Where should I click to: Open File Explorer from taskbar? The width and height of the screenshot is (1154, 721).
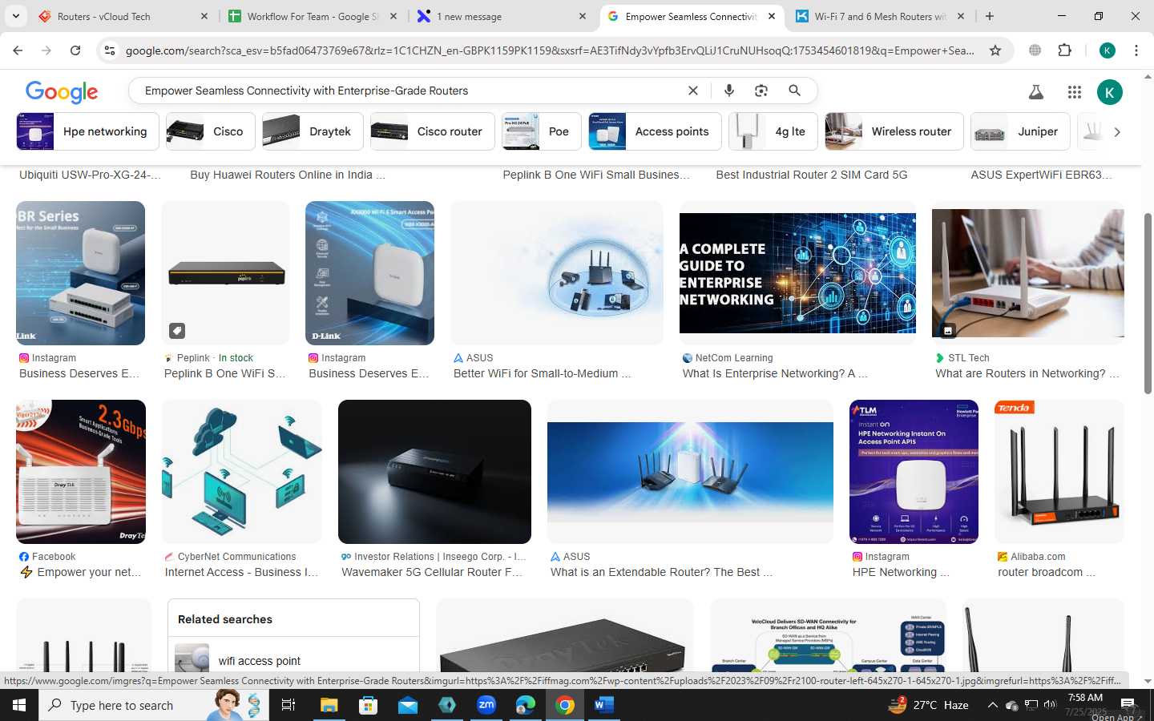click(x=329, y=705)
